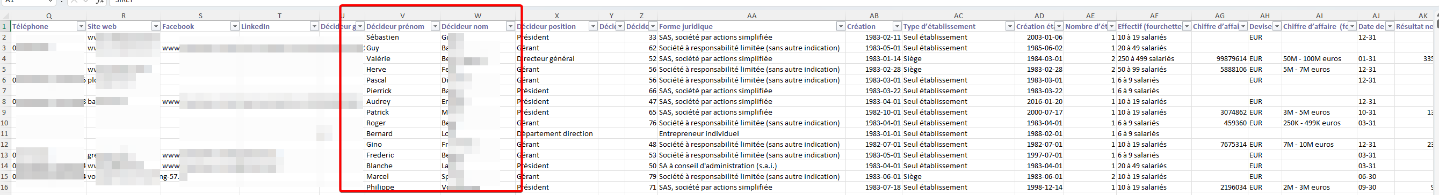The width and height of the screenshot is (1439, 195).
Task: Open the Forme juridique filter dropdown
Action: pyautogui.click(x=840, y=27)
